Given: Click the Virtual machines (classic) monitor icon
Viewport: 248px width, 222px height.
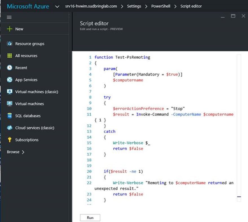Looking at the screenshot, I should click(x=10, y=92).
